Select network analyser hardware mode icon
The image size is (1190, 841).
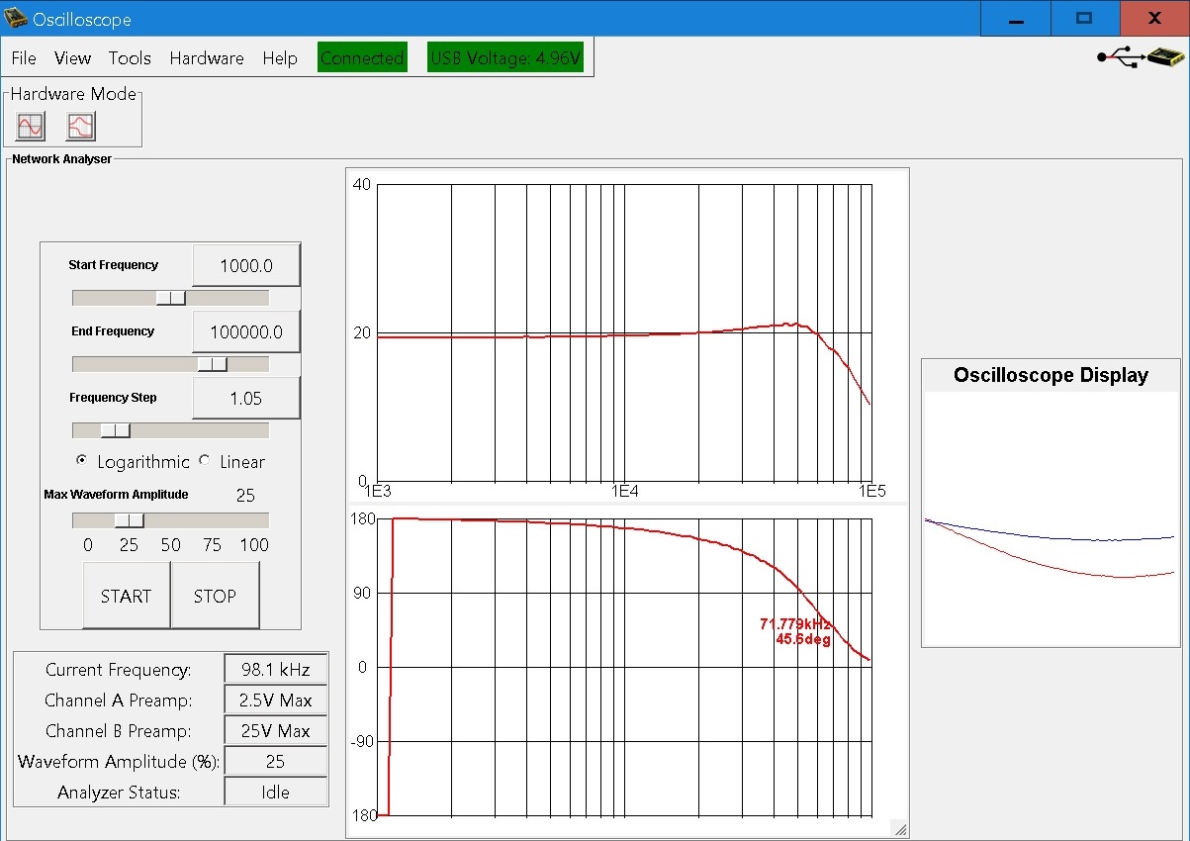click(x=80, y=127)
